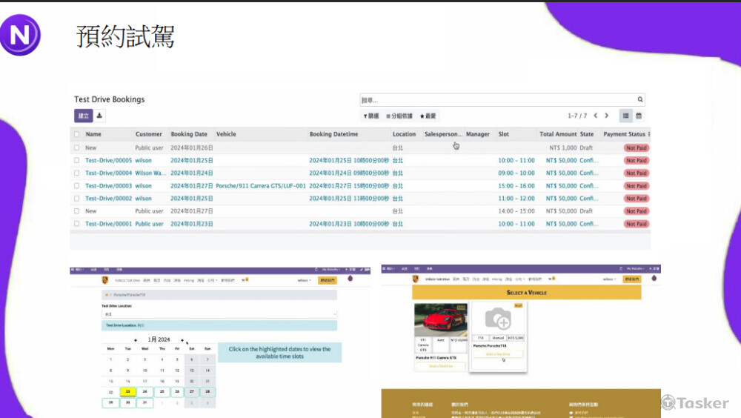This screenshot has width=741, height=418.
Task: Select date 30 on January calendar
Action: [x=127, y=403]
